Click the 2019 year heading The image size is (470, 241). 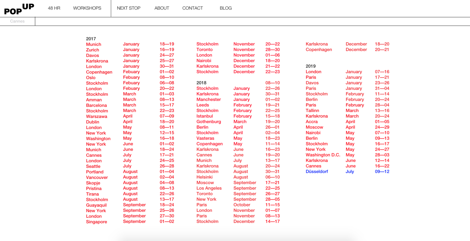(311, 66)
